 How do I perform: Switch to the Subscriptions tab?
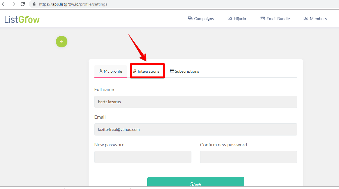184,71
